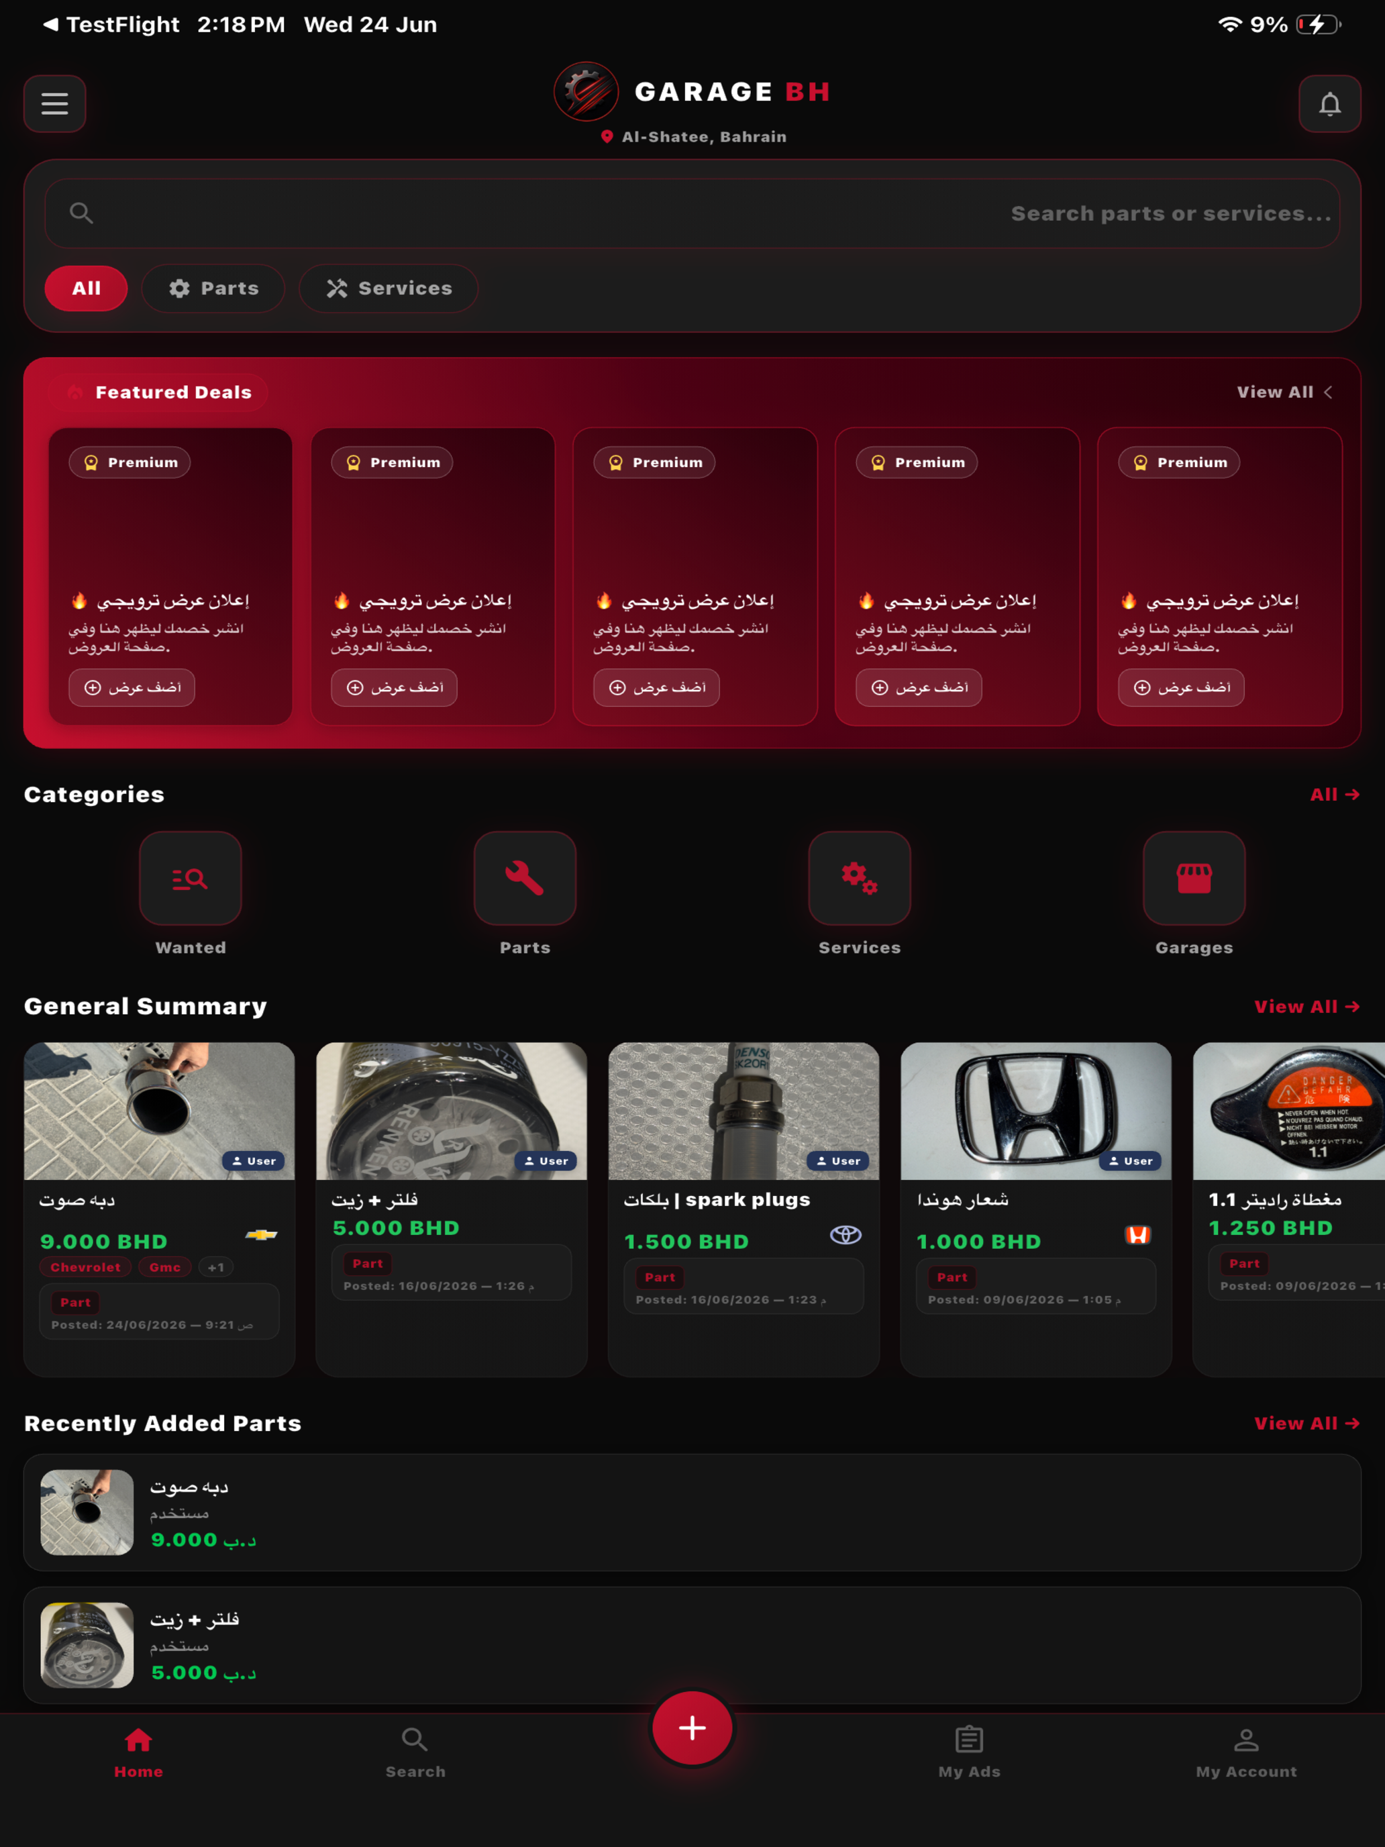
Task: Click the 1.500 BHD price
Action: click(687, 1242)
